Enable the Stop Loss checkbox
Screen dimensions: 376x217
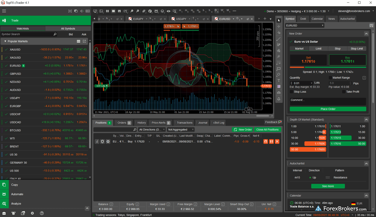291,92
